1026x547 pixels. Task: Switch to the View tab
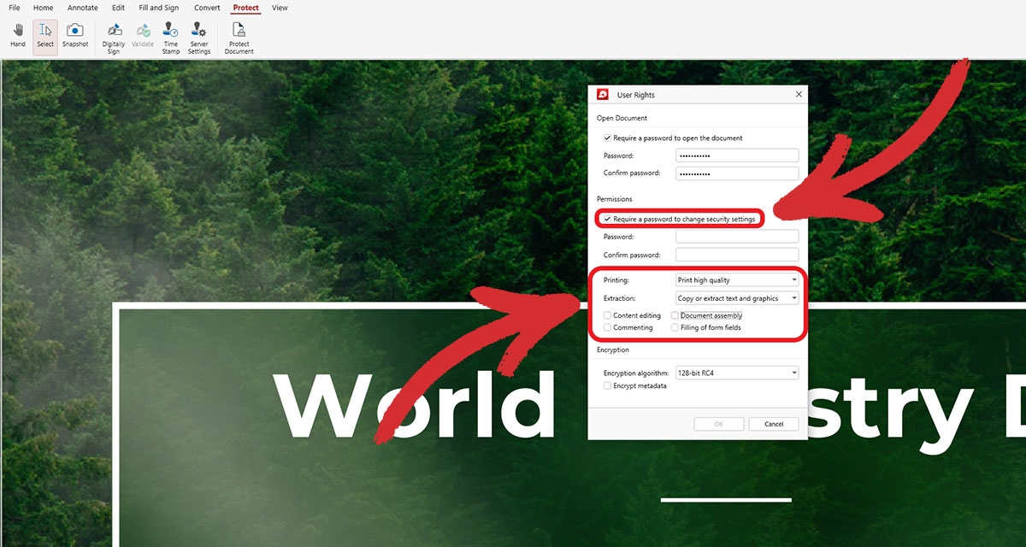(280, 8)
